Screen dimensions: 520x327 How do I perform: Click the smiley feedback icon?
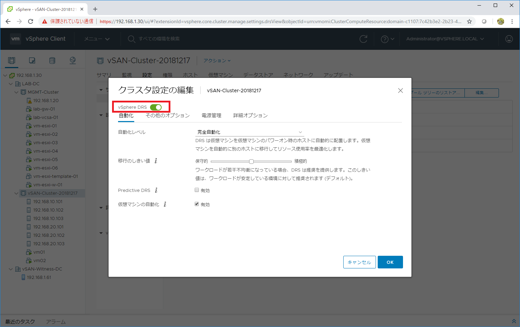pos(509,39)
